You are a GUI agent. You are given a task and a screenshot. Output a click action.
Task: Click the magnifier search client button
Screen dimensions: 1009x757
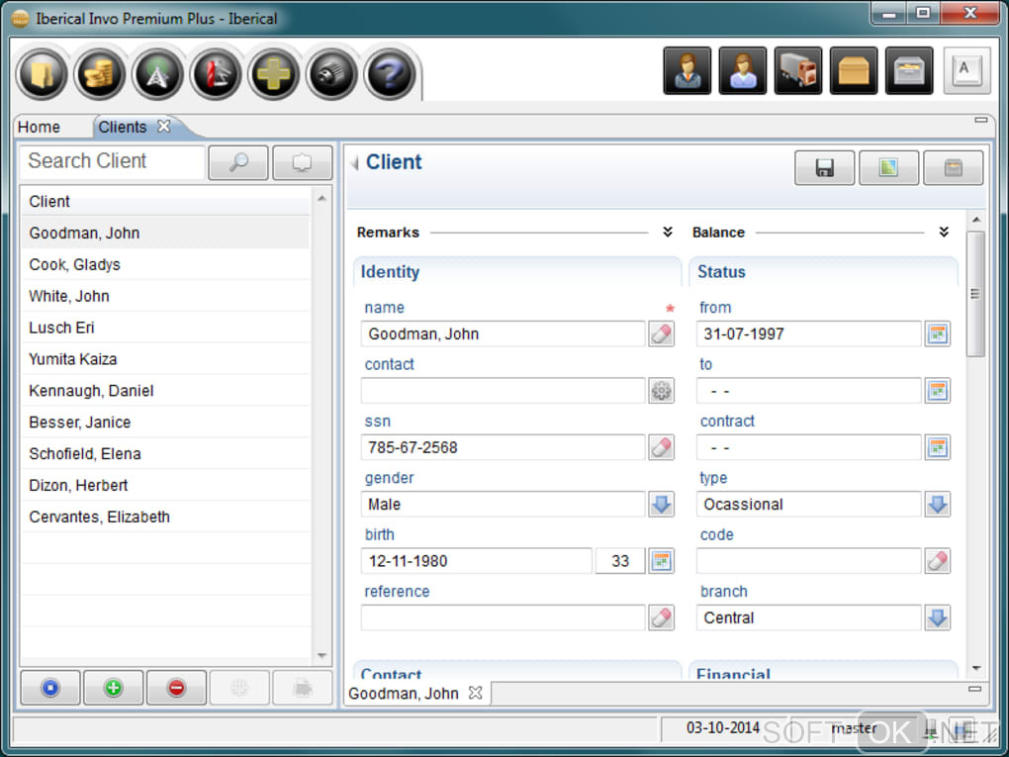pos(238,162)
